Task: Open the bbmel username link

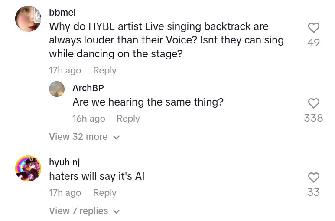Action: [x=62, y=12]
